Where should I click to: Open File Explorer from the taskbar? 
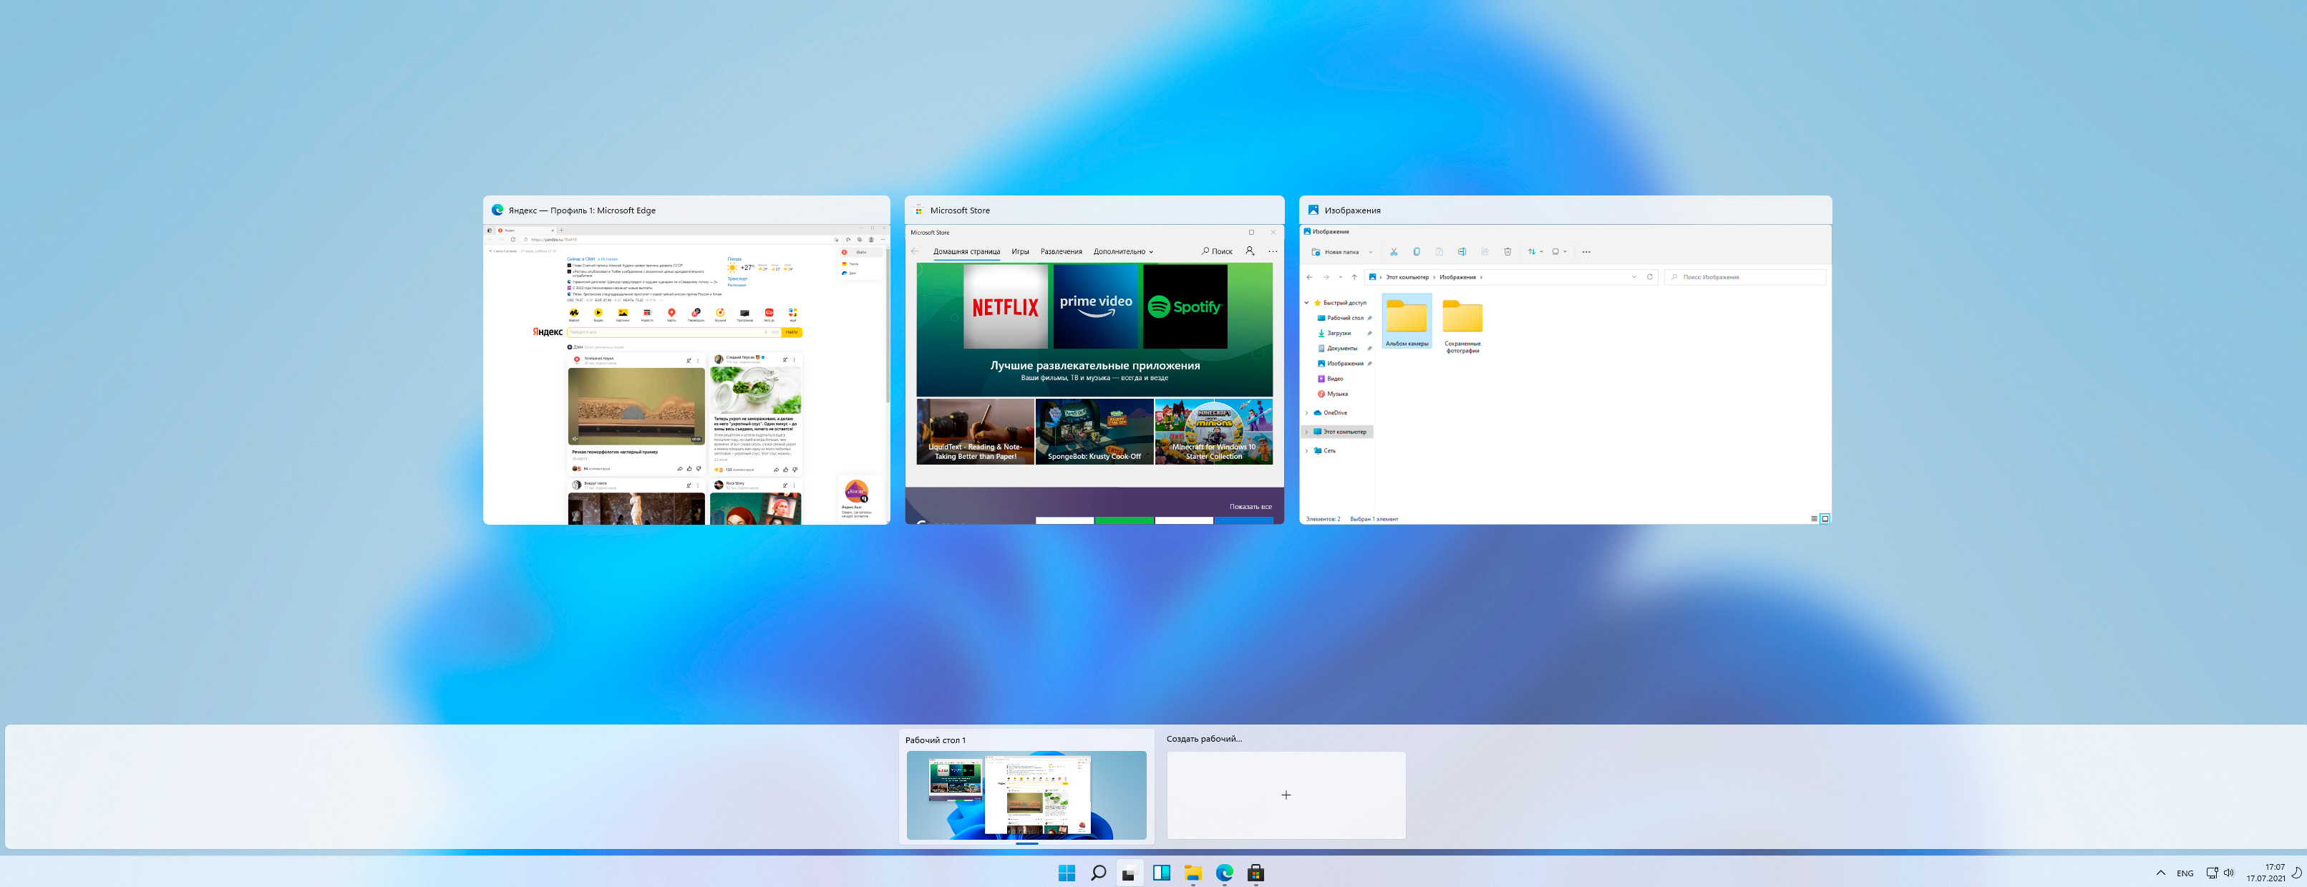[1193, 873]
